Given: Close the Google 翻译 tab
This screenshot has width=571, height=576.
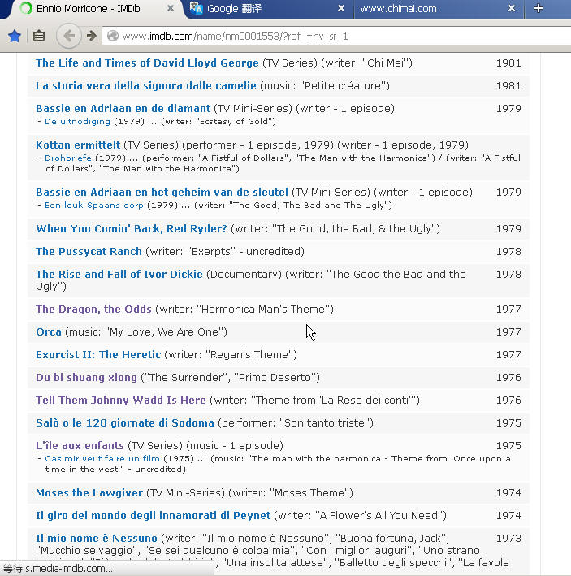Looking at the screenshot, I should [341, 8].
